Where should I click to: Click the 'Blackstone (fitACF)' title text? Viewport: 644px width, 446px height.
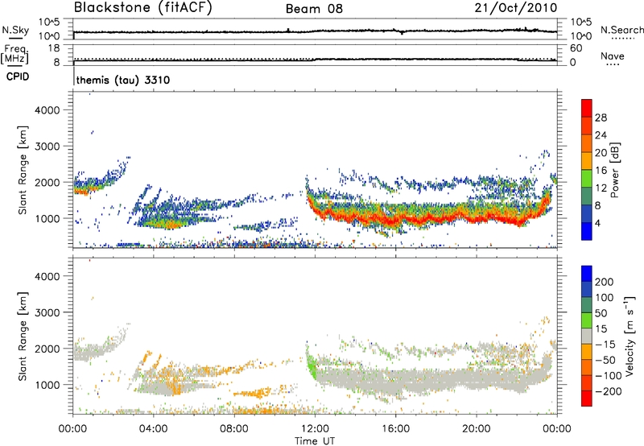143,8
